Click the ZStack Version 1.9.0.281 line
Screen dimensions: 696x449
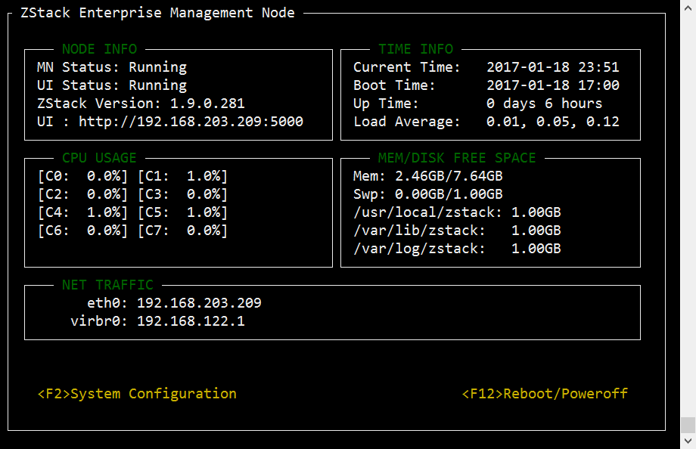(x=141, y=104)
